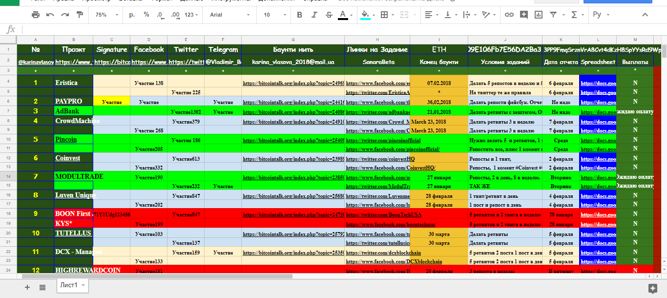The image size is (667, 298).
Task: Increase decimal places
Action: [175, 15]
